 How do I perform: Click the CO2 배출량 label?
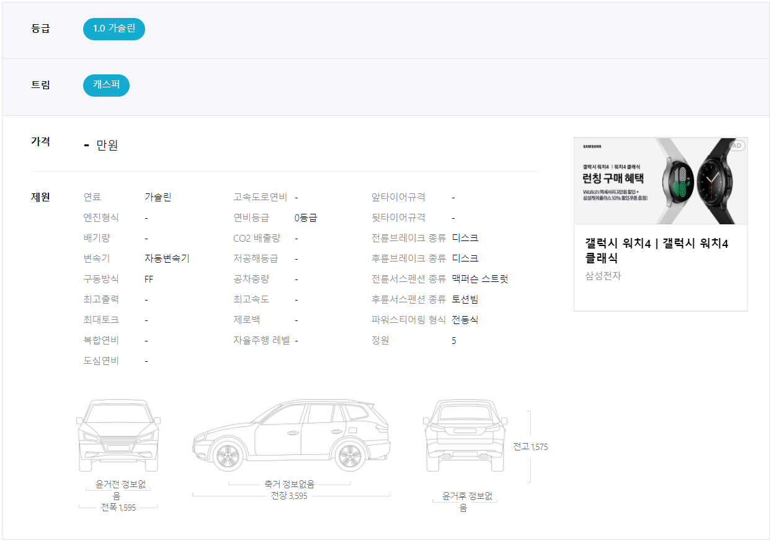click(257, 238)
